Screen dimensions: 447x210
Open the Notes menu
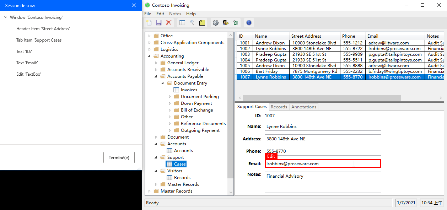(175, 14)
